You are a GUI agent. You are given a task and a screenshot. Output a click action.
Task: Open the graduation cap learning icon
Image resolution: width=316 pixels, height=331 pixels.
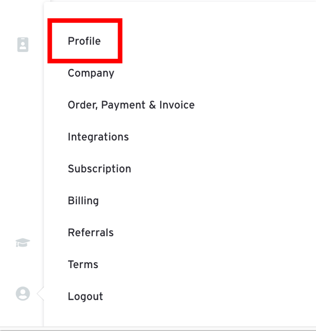click(23, 242)
